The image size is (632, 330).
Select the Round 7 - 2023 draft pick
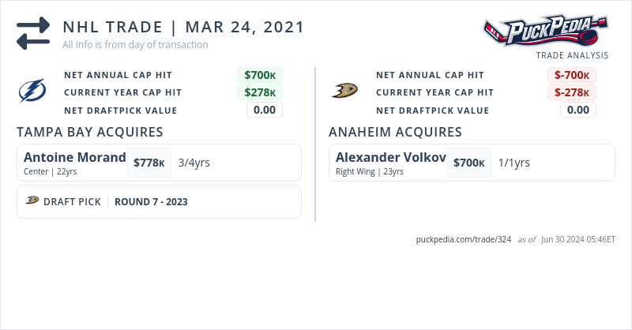pyautogui.click(x=151, y=201)
